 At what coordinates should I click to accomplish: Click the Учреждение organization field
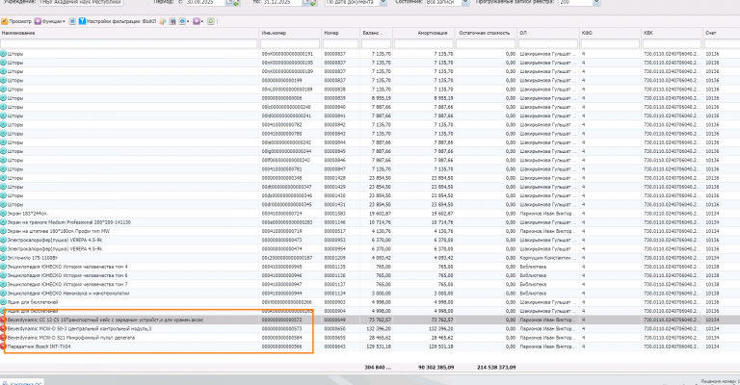coord(81,2)
